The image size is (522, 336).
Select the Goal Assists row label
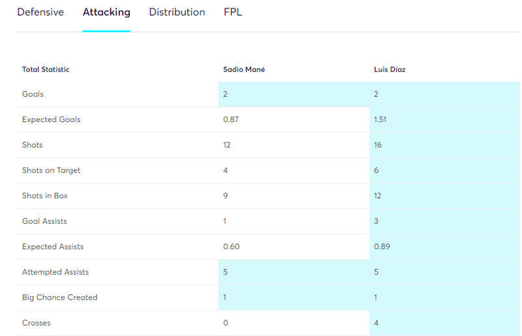[44, 221]
